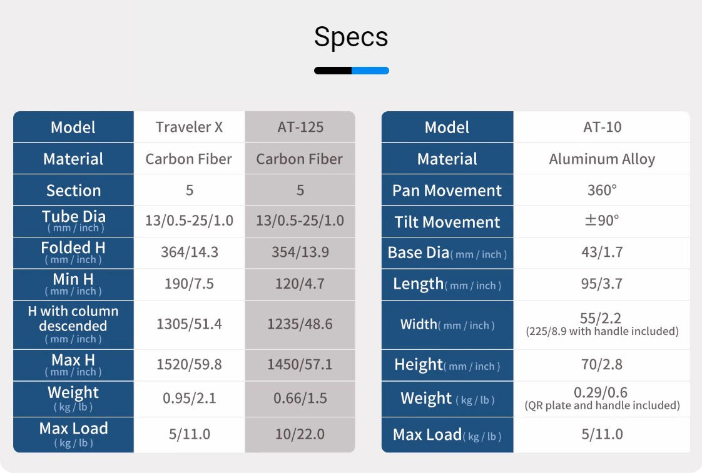Image resolution: width=702 pixels, height=473 pixels.
Task: Select AT-10 max load '5/11.0'
Action: point(602,434)
